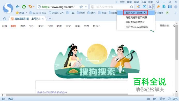Open the Lenovo Rec bookmark folder
This screenshot has height=101, width=179.
[x=38, y=13]
